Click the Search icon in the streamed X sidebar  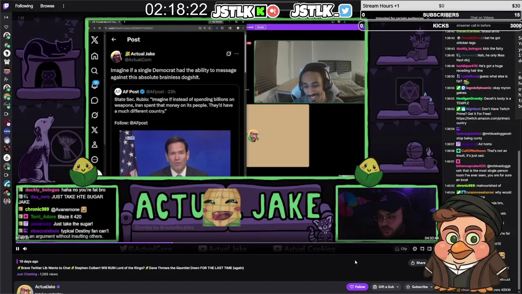tap(95, 71)
